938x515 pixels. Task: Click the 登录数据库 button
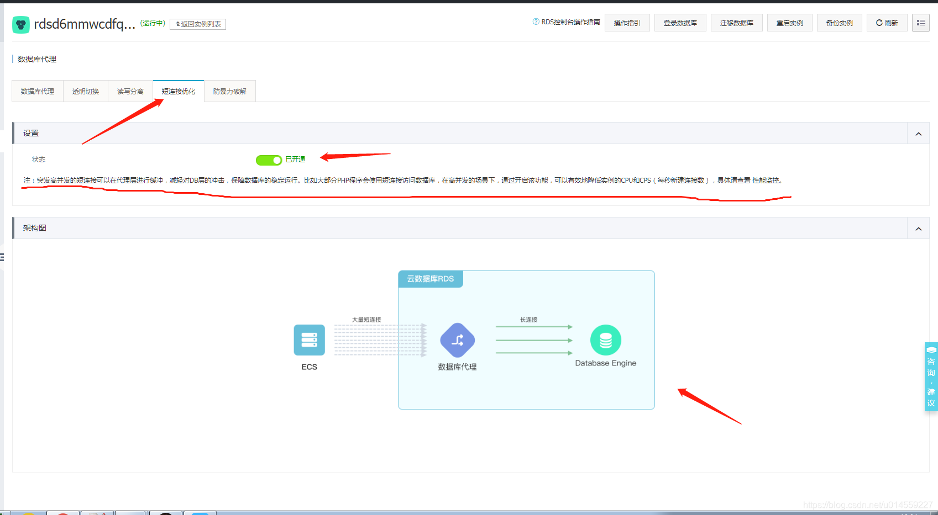[x=680, y=23]
